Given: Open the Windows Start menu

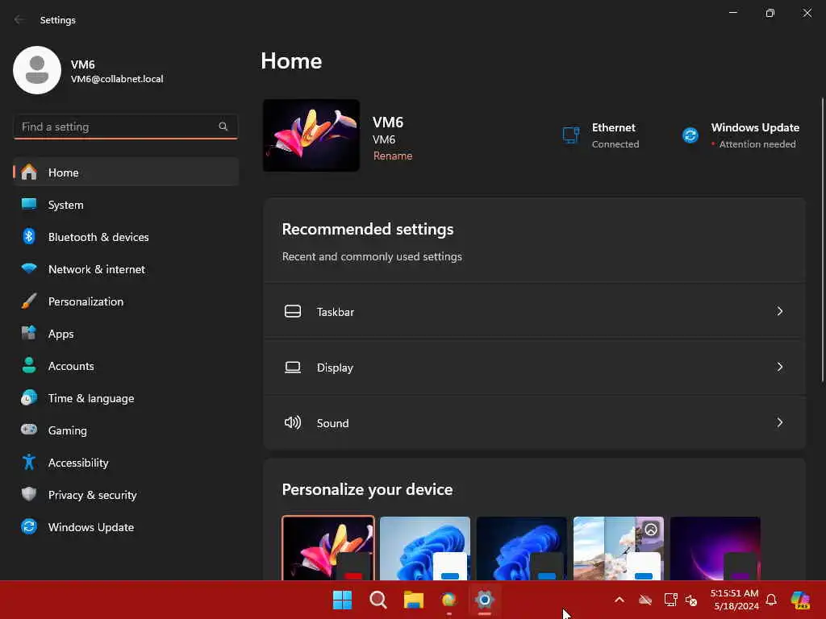Looking at the screenshot, I should click(x=342, y=600).
